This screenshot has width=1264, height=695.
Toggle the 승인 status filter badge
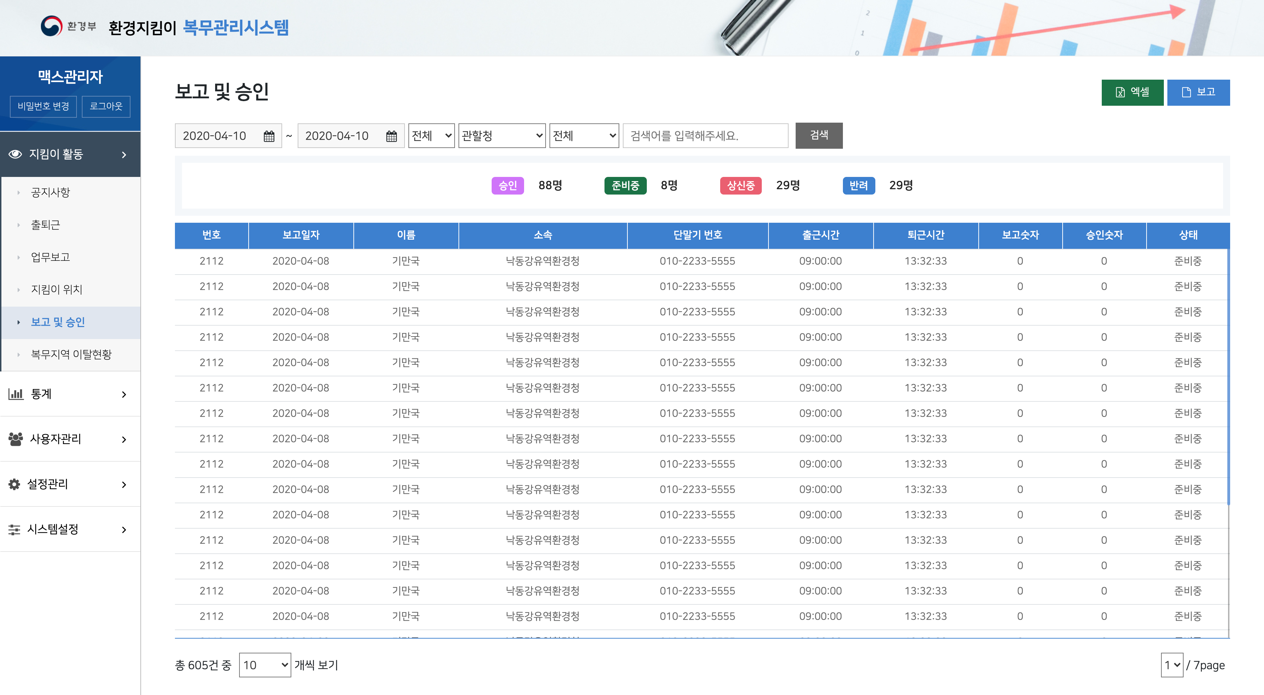click(x=508, y=186)
